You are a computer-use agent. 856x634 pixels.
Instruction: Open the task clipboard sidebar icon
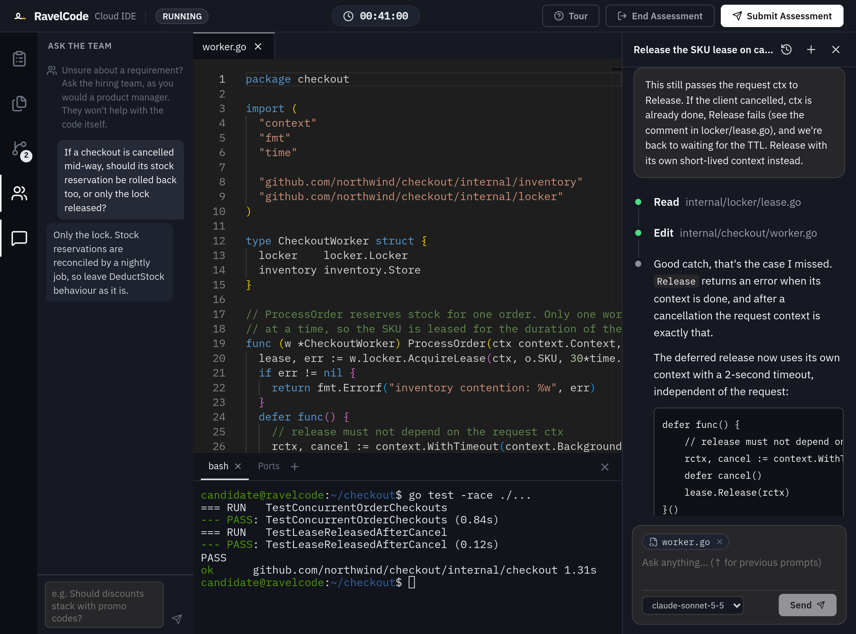(19, 59)
